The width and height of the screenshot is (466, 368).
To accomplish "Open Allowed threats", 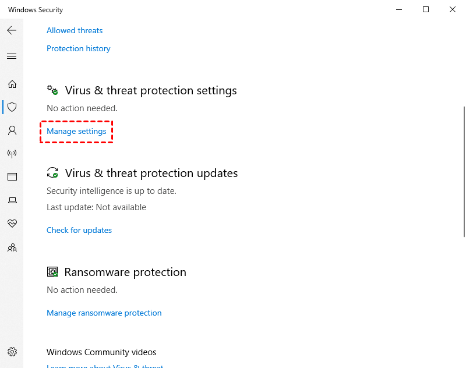I will coord(75,30).
